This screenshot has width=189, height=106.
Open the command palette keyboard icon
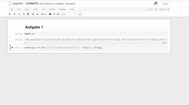[80, 14]
